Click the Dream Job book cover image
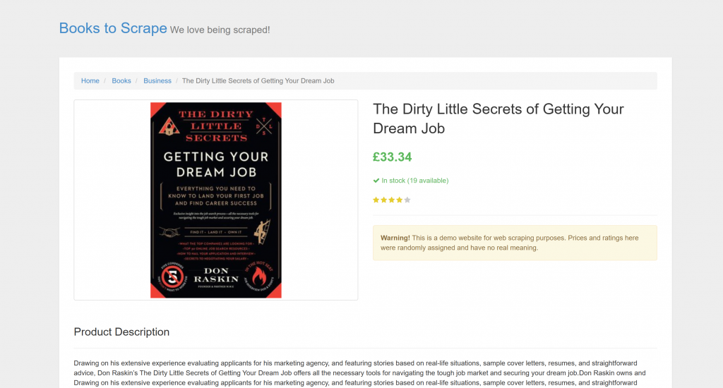Image resolution: width=723 pixels, height=388 pixels. tap(215, 200)
